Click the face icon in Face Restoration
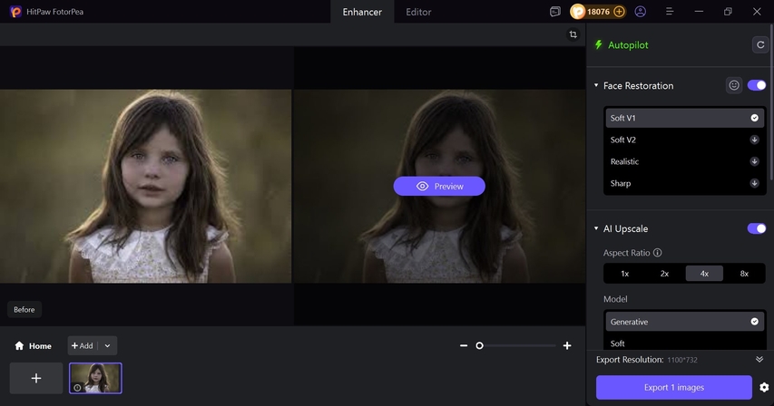Screen dimensions: 774x406 [x=734, y=85]
